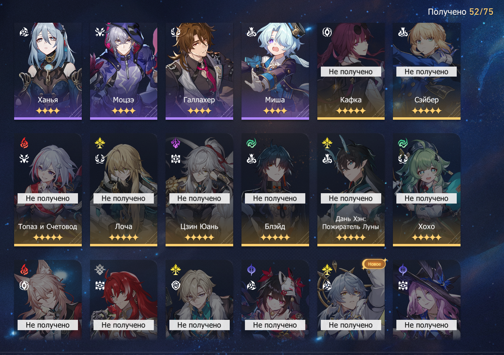Select the red-haired character card in bottom row

123,299
